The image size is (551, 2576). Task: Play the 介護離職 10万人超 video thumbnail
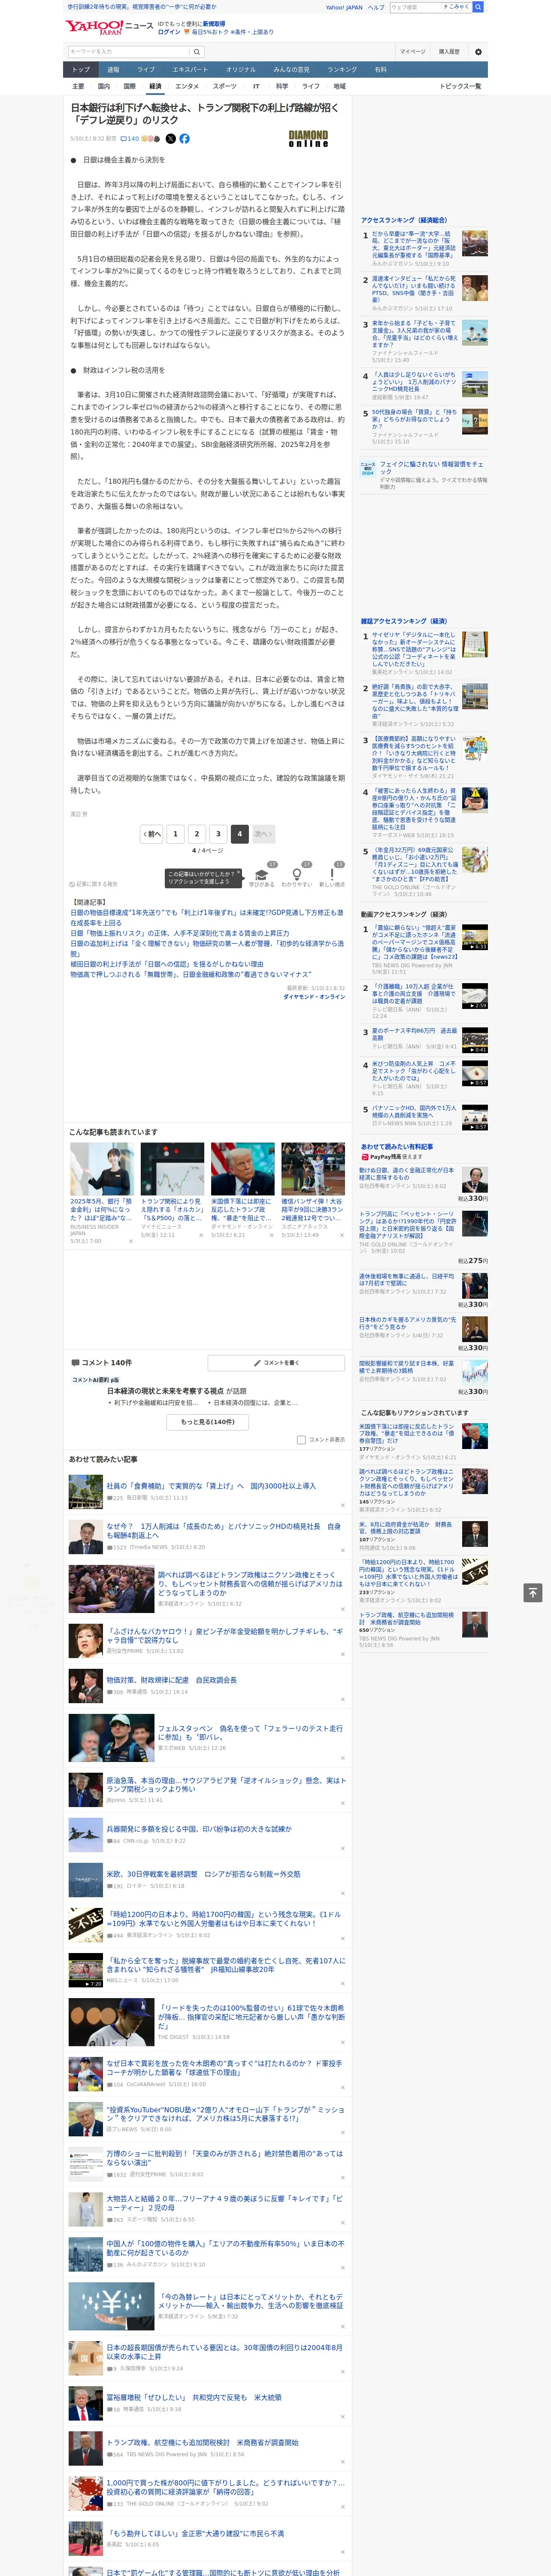point(475,995)
